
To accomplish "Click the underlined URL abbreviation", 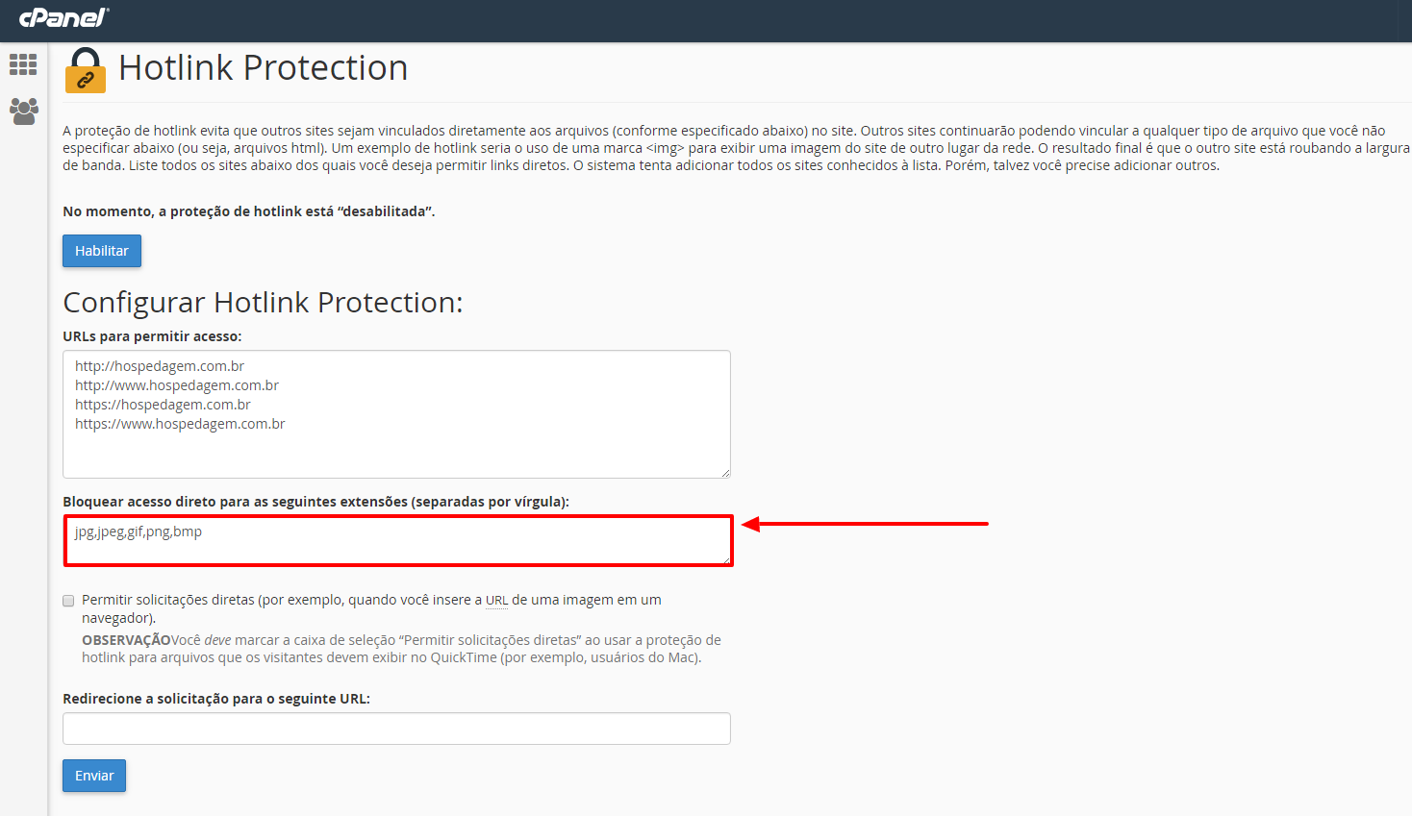I will pos(496,600).
